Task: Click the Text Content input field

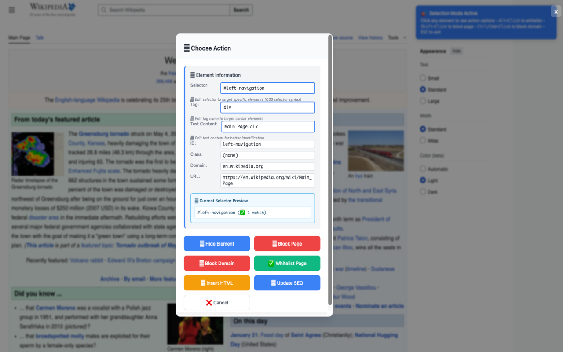Action: [x=268, y=127]
